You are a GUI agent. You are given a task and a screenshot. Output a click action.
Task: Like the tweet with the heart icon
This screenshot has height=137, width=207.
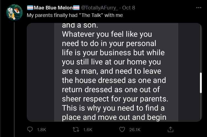coord(122,130)
